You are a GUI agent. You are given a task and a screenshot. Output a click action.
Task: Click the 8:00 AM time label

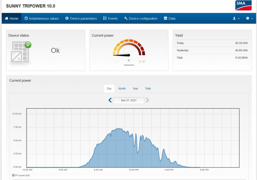[98, 170]
